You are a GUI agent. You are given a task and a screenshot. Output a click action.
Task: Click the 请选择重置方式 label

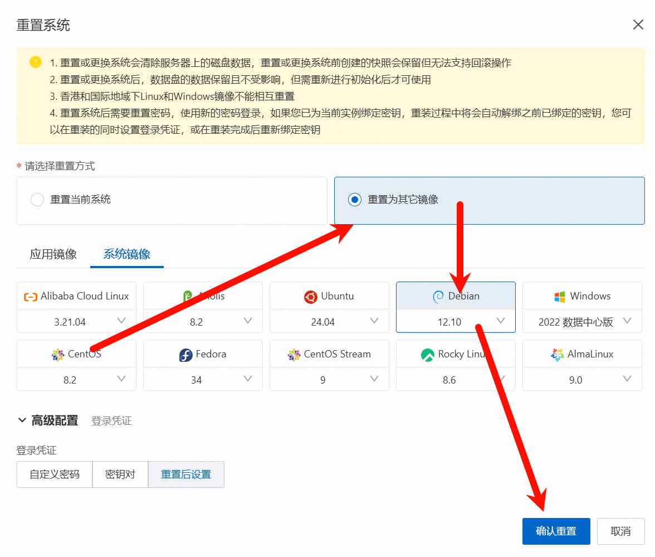click(60, 166)
